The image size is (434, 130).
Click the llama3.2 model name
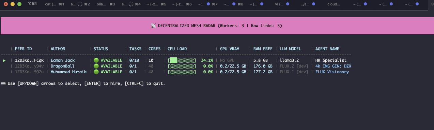289,60
